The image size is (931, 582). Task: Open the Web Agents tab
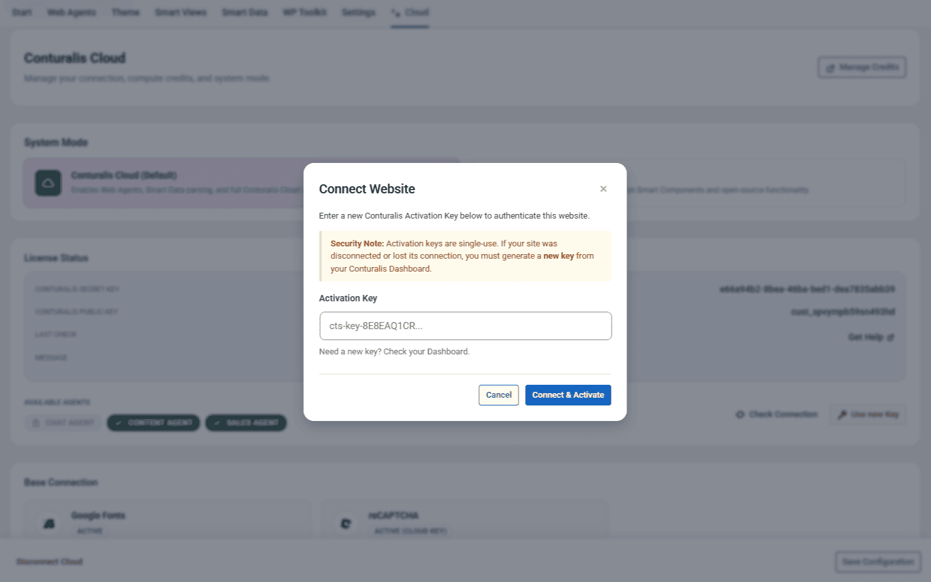click(x=72, y=12)
